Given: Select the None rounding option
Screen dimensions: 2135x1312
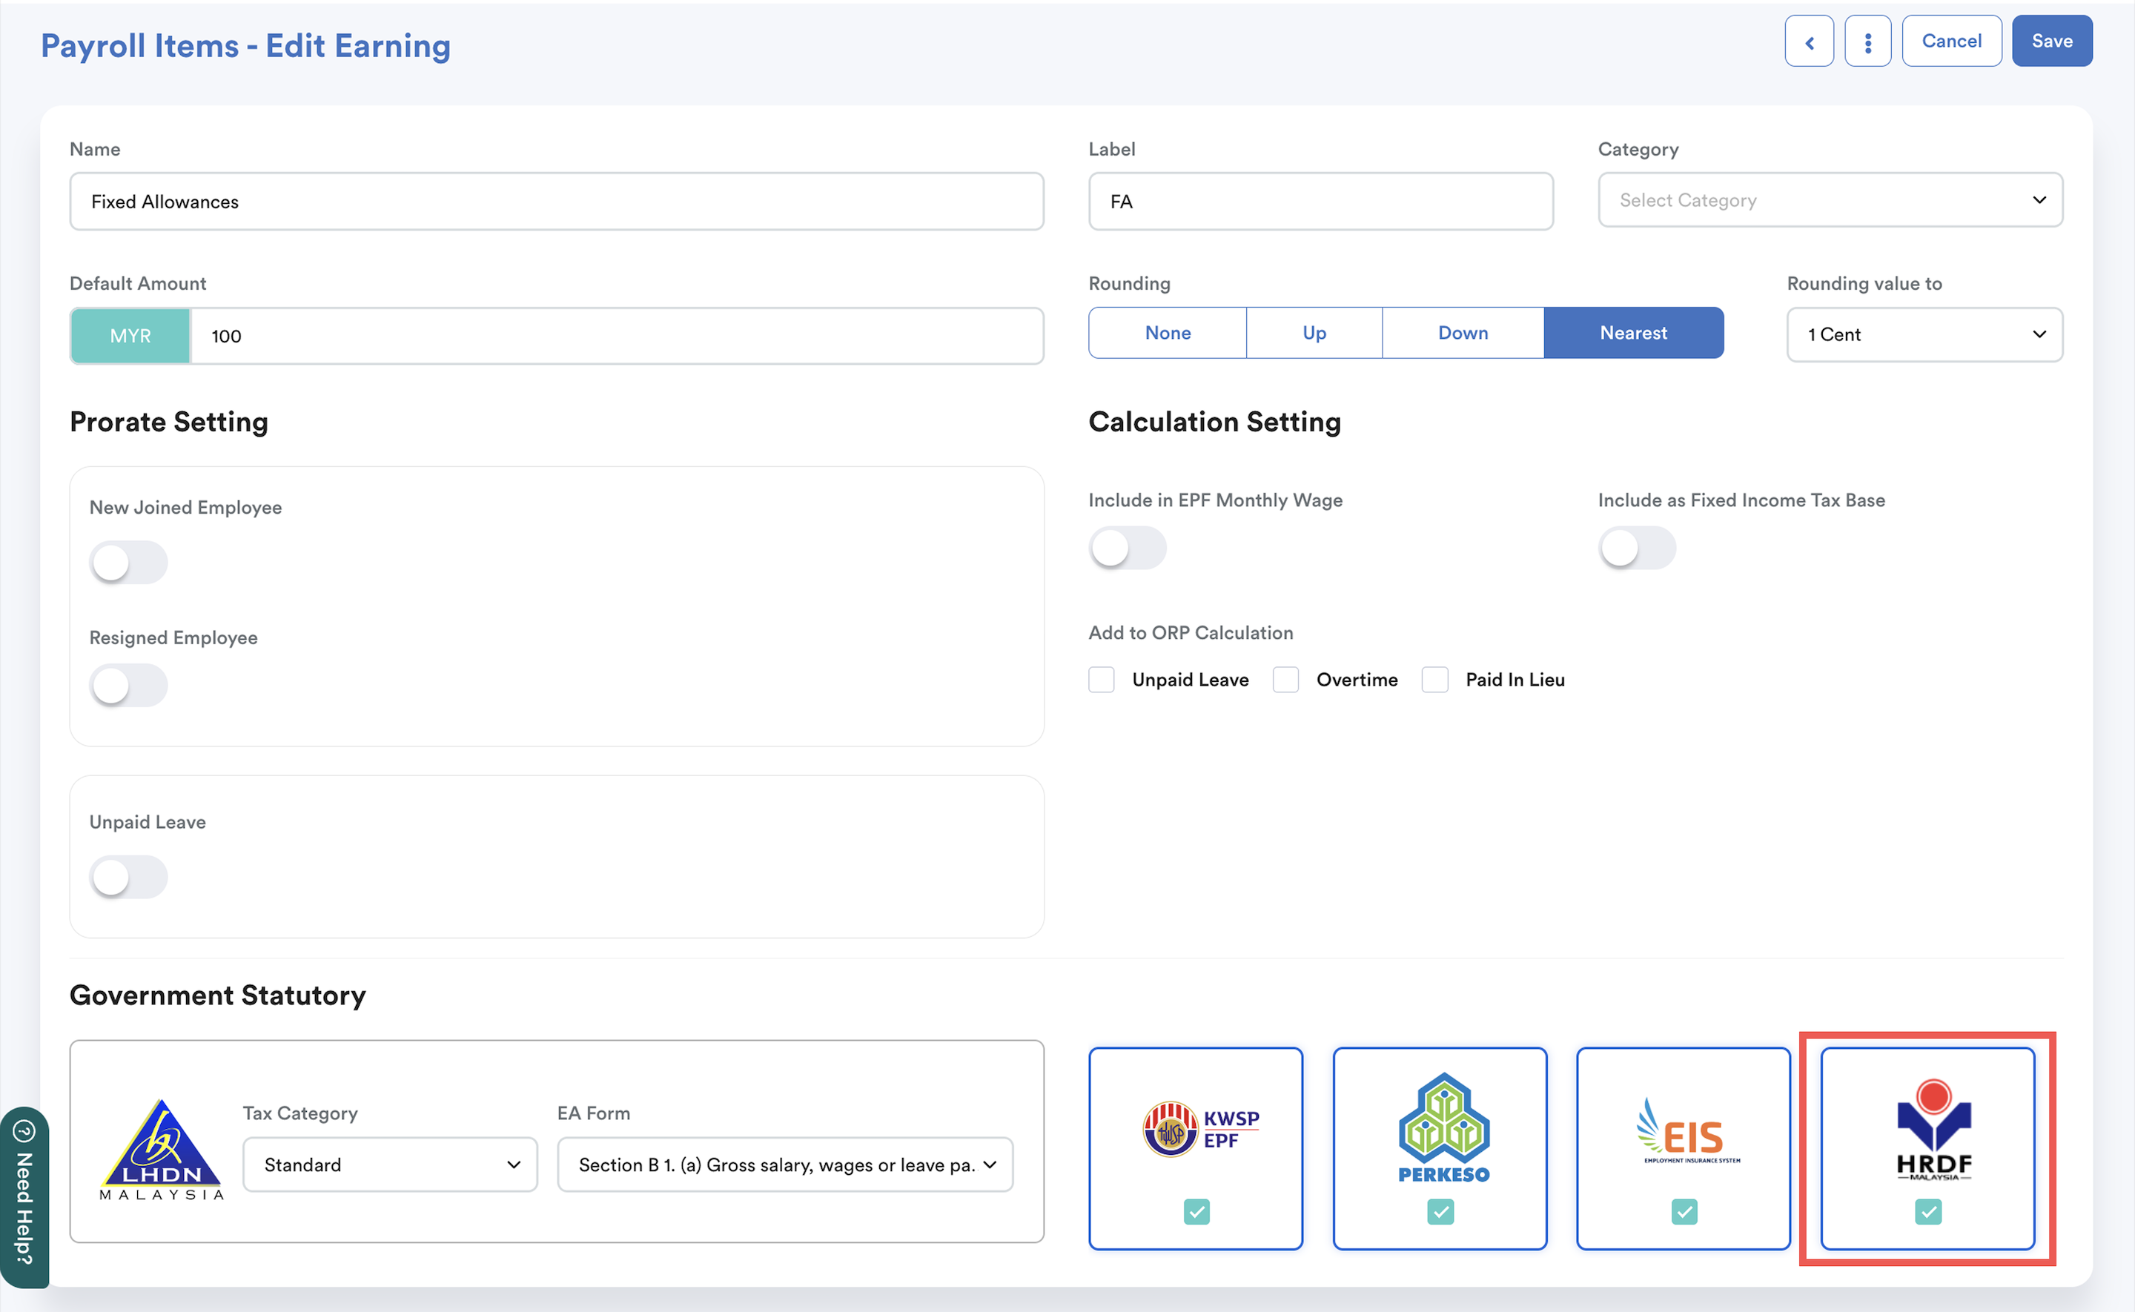Looking at the screenshot, I should pyautogui.click(x=1167, y=334).
